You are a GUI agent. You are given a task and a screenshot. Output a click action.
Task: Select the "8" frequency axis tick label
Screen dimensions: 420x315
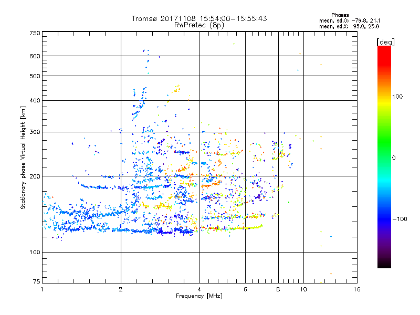tap(278, 289)
